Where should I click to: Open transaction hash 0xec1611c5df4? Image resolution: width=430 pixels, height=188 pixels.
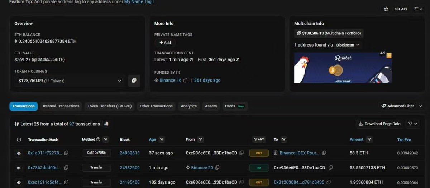(x=44, y=182)
